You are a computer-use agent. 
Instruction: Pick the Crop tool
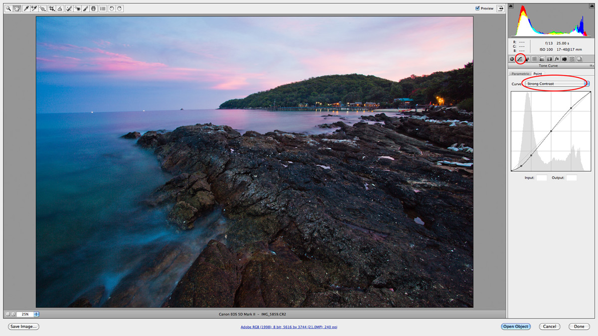click(x=51, y=8)
